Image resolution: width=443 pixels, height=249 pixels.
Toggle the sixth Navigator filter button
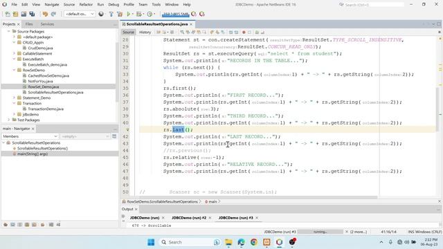coord(43,224)
